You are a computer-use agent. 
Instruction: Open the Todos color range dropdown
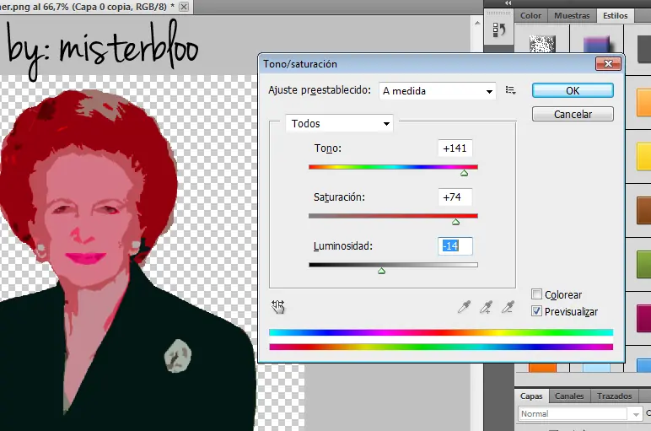339,123
